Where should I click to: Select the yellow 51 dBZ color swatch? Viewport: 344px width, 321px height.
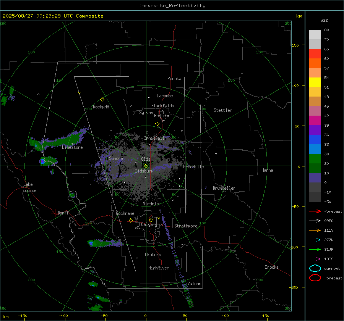[x=315, y=82]
